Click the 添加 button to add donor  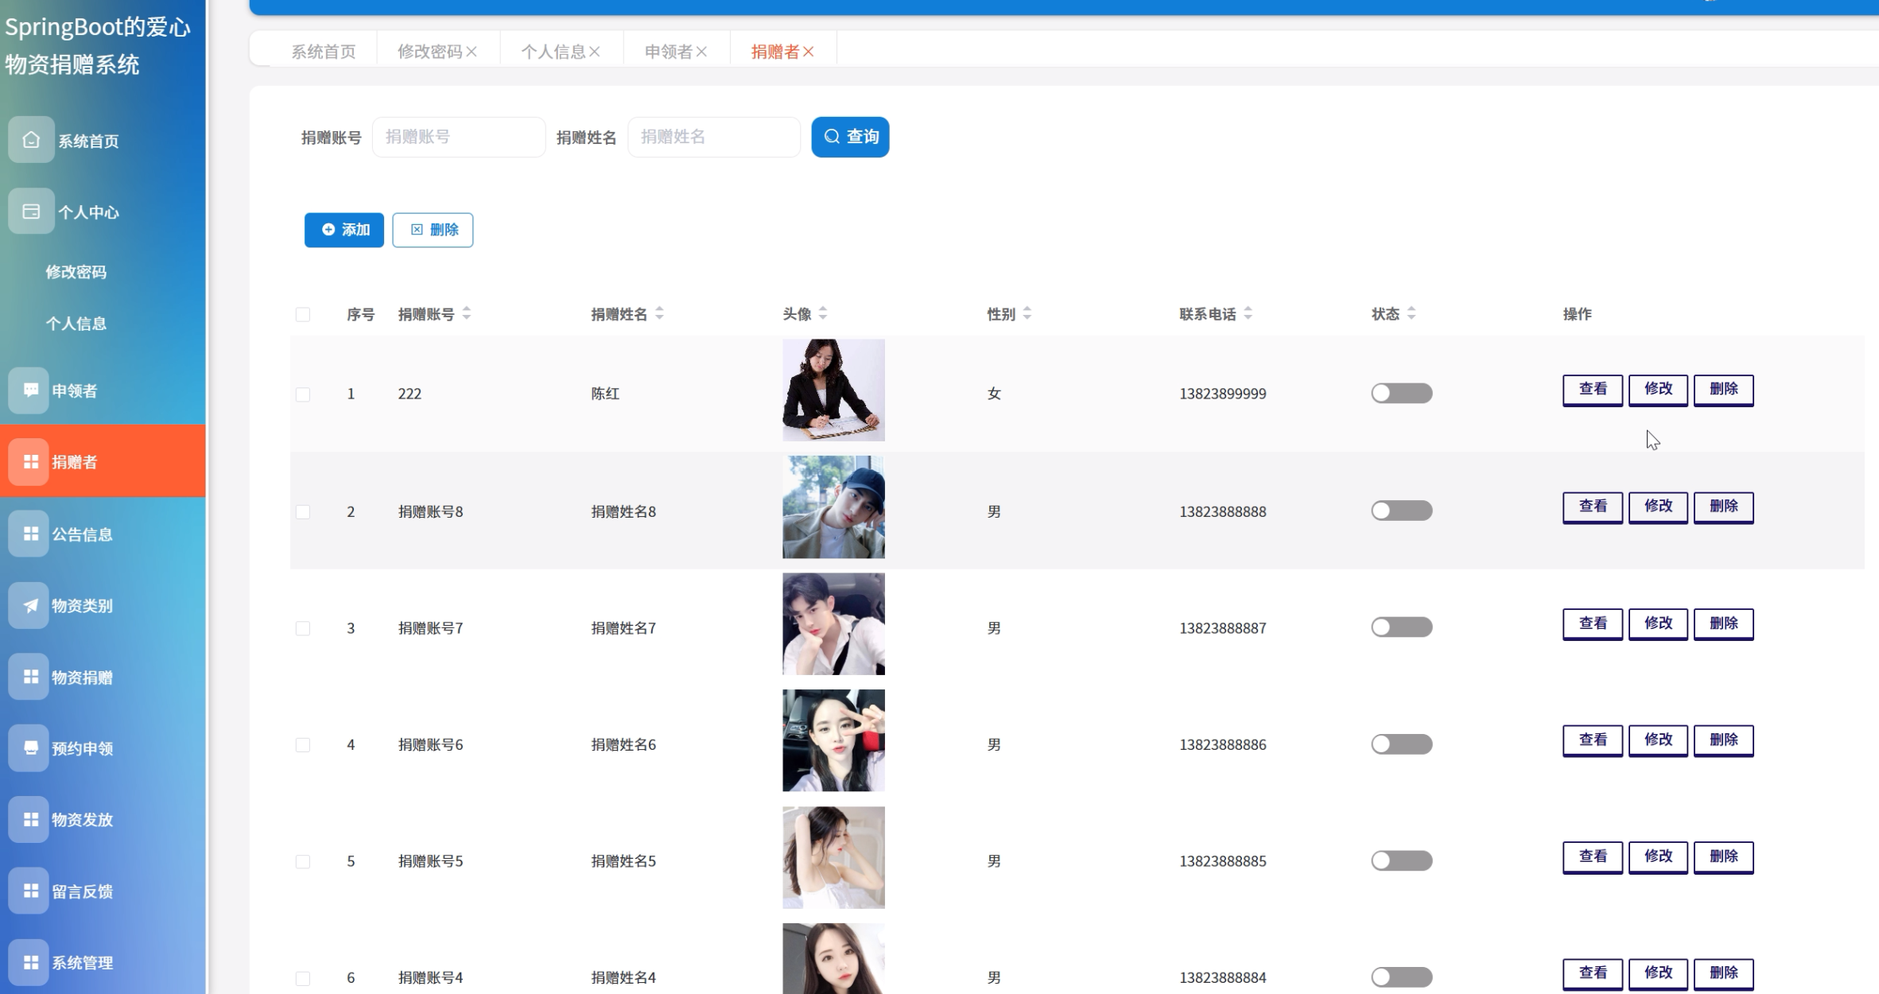coord(344,230)
